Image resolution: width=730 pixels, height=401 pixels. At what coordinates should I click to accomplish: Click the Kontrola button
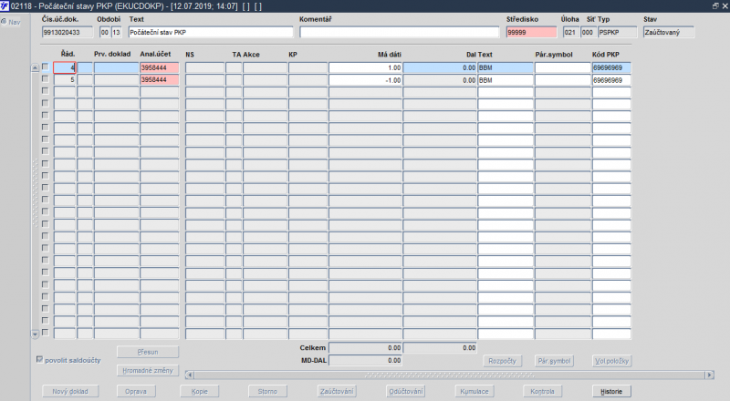[x=542, y=391]
